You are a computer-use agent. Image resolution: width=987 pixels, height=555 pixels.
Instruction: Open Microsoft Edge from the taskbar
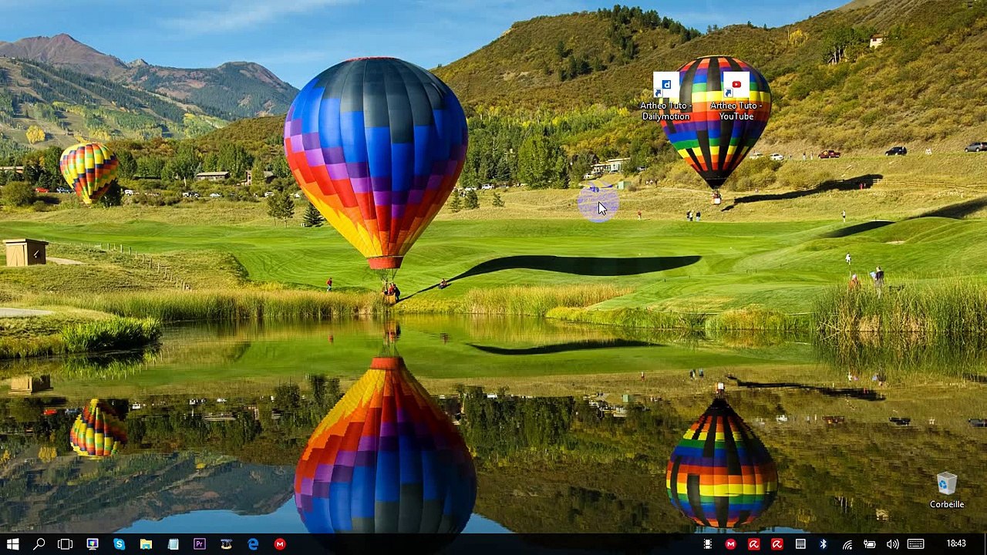pos(253,544)
